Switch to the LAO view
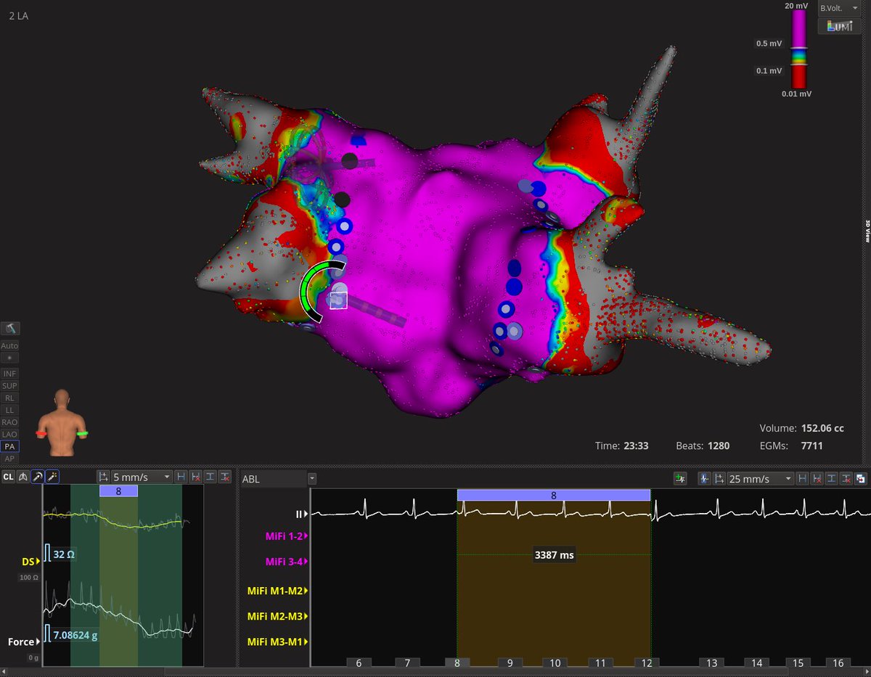Image resolution: width=871 pixels, height=677 pixels. point(10,434)
